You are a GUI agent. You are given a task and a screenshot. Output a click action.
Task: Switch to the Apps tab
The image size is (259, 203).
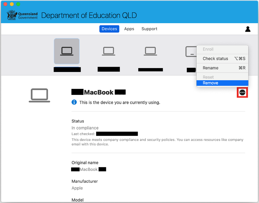point(129,29)
